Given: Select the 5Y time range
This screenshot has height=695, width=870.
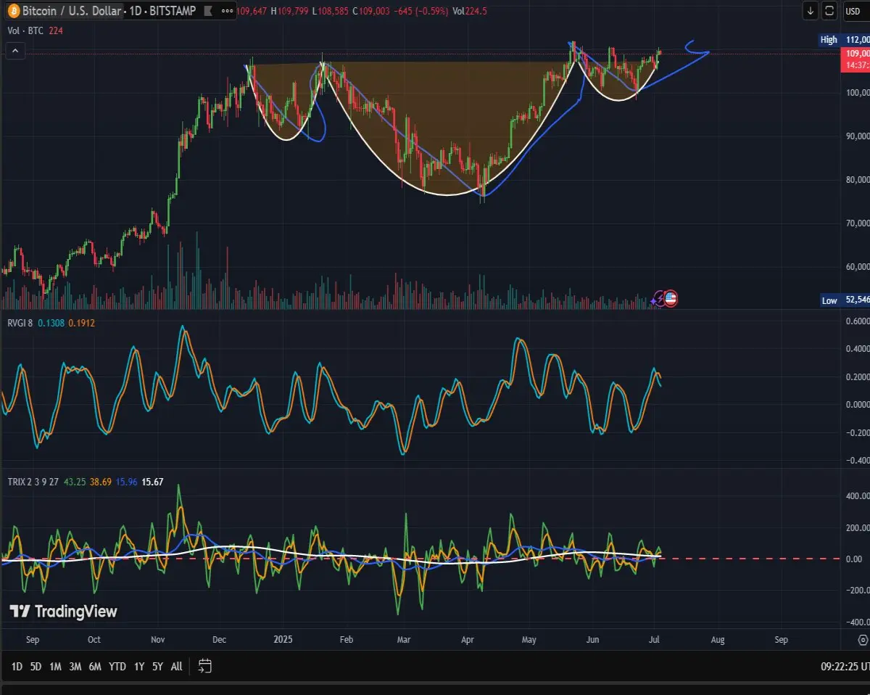Looking at the screenshot, I should pyautogui.click(x=157, y=666).
